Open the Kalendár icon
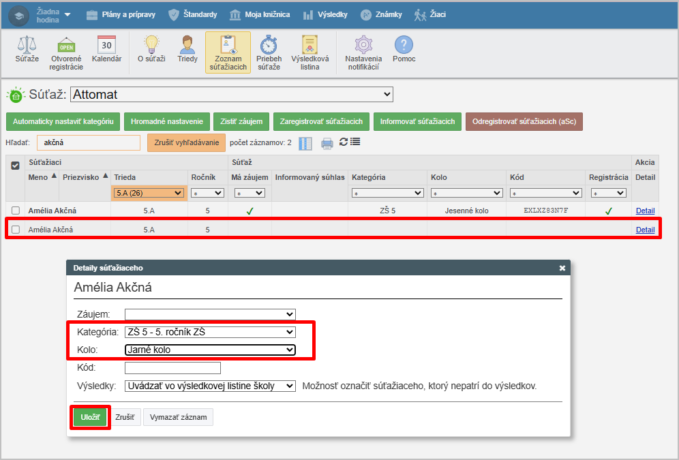Image resolution: width=679 pixels, height=460 pixels. point(106,45)
